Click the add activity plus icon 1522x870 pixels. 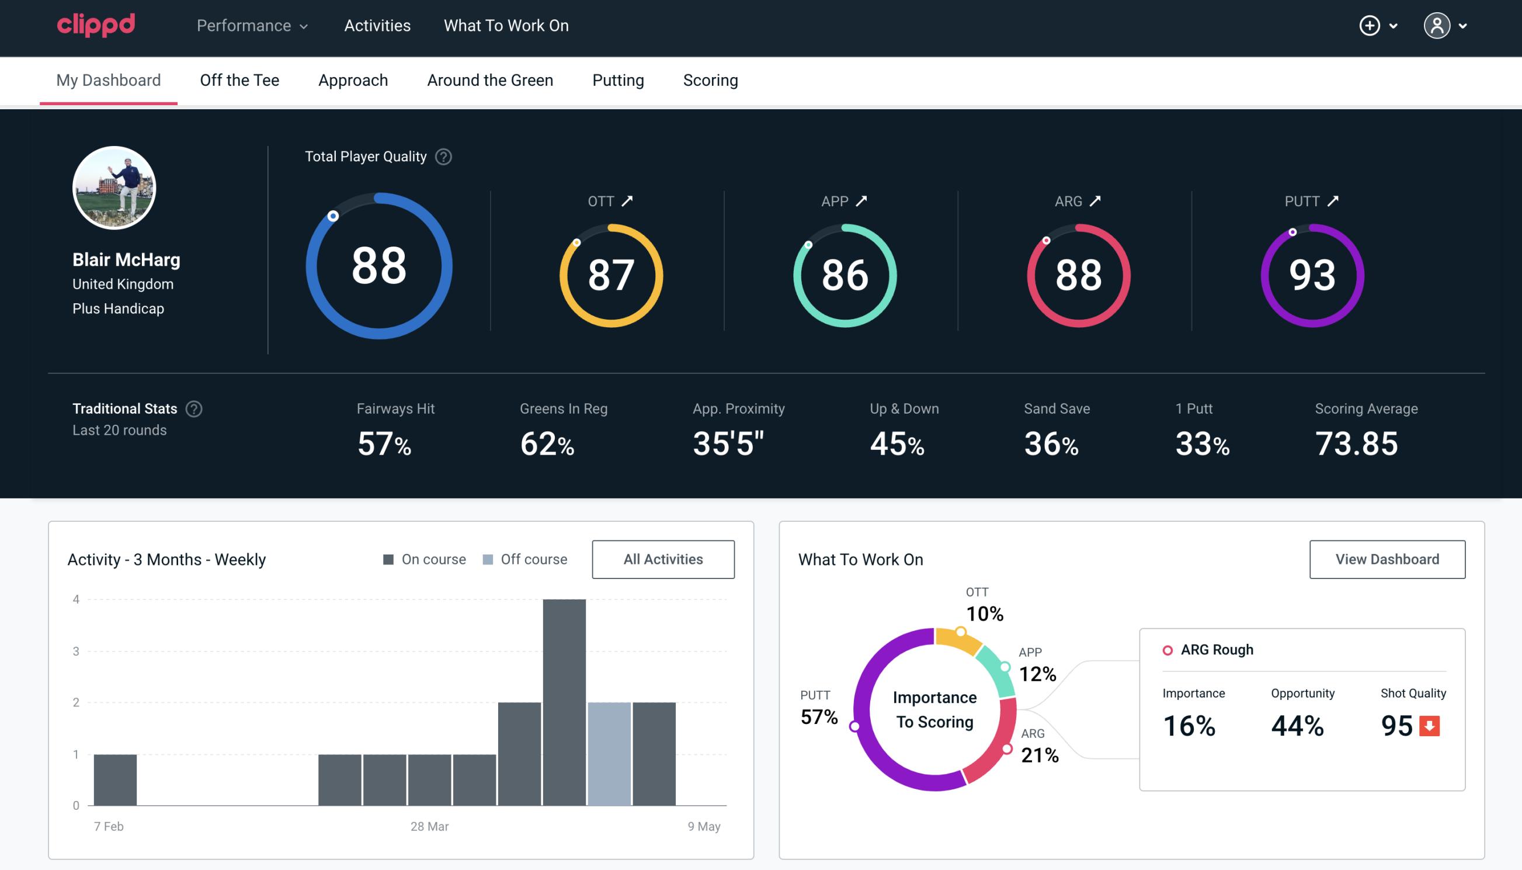tap(1370, 26)
